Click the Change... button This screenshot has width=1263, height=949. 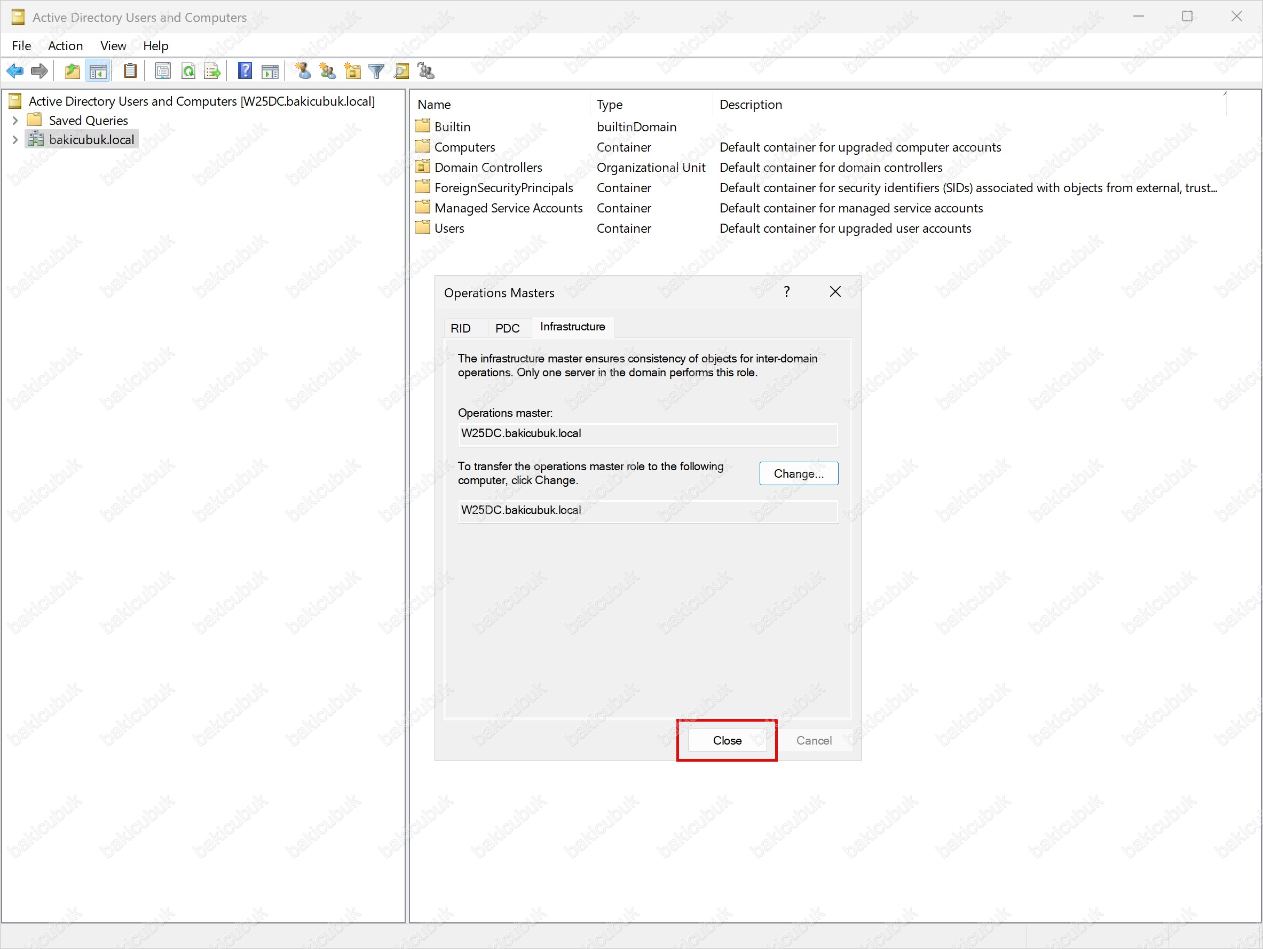[798, 473]
